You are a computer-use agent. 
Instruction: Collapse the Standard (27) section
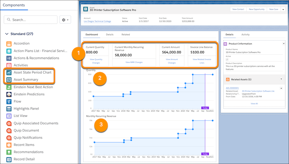pyautogui.click(x=7, y=34)
